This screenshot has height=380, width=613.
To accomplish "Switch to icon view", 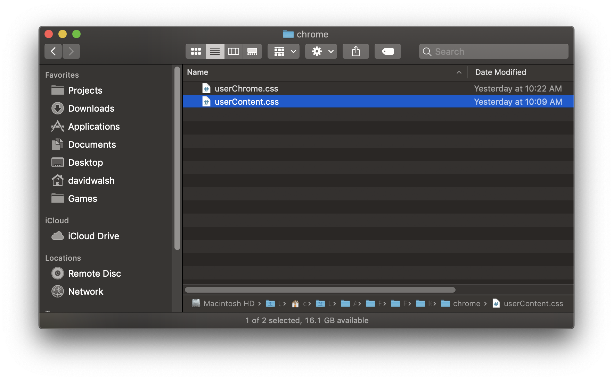I will pos(196,51).
